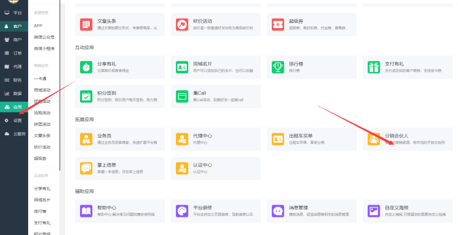This screenshot has height=235, width=458.
Task: Open the 代理 menu item
Action: tap(14, 67)
